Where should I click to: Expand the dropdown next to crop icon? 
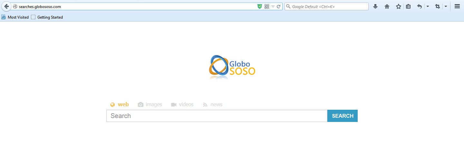coord(446,6)
